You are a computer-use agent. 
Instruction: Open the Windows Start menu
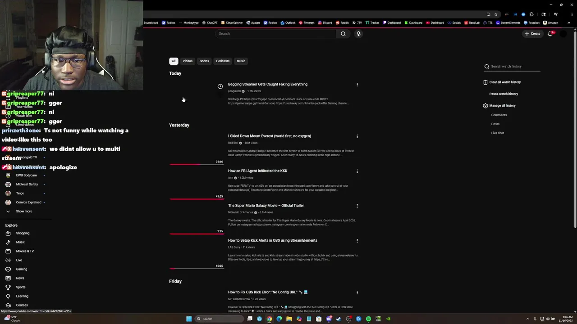point(189,319)
